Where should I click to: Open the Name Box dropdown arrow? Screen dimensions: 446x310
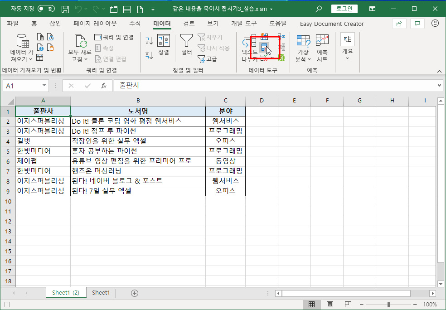44,85
